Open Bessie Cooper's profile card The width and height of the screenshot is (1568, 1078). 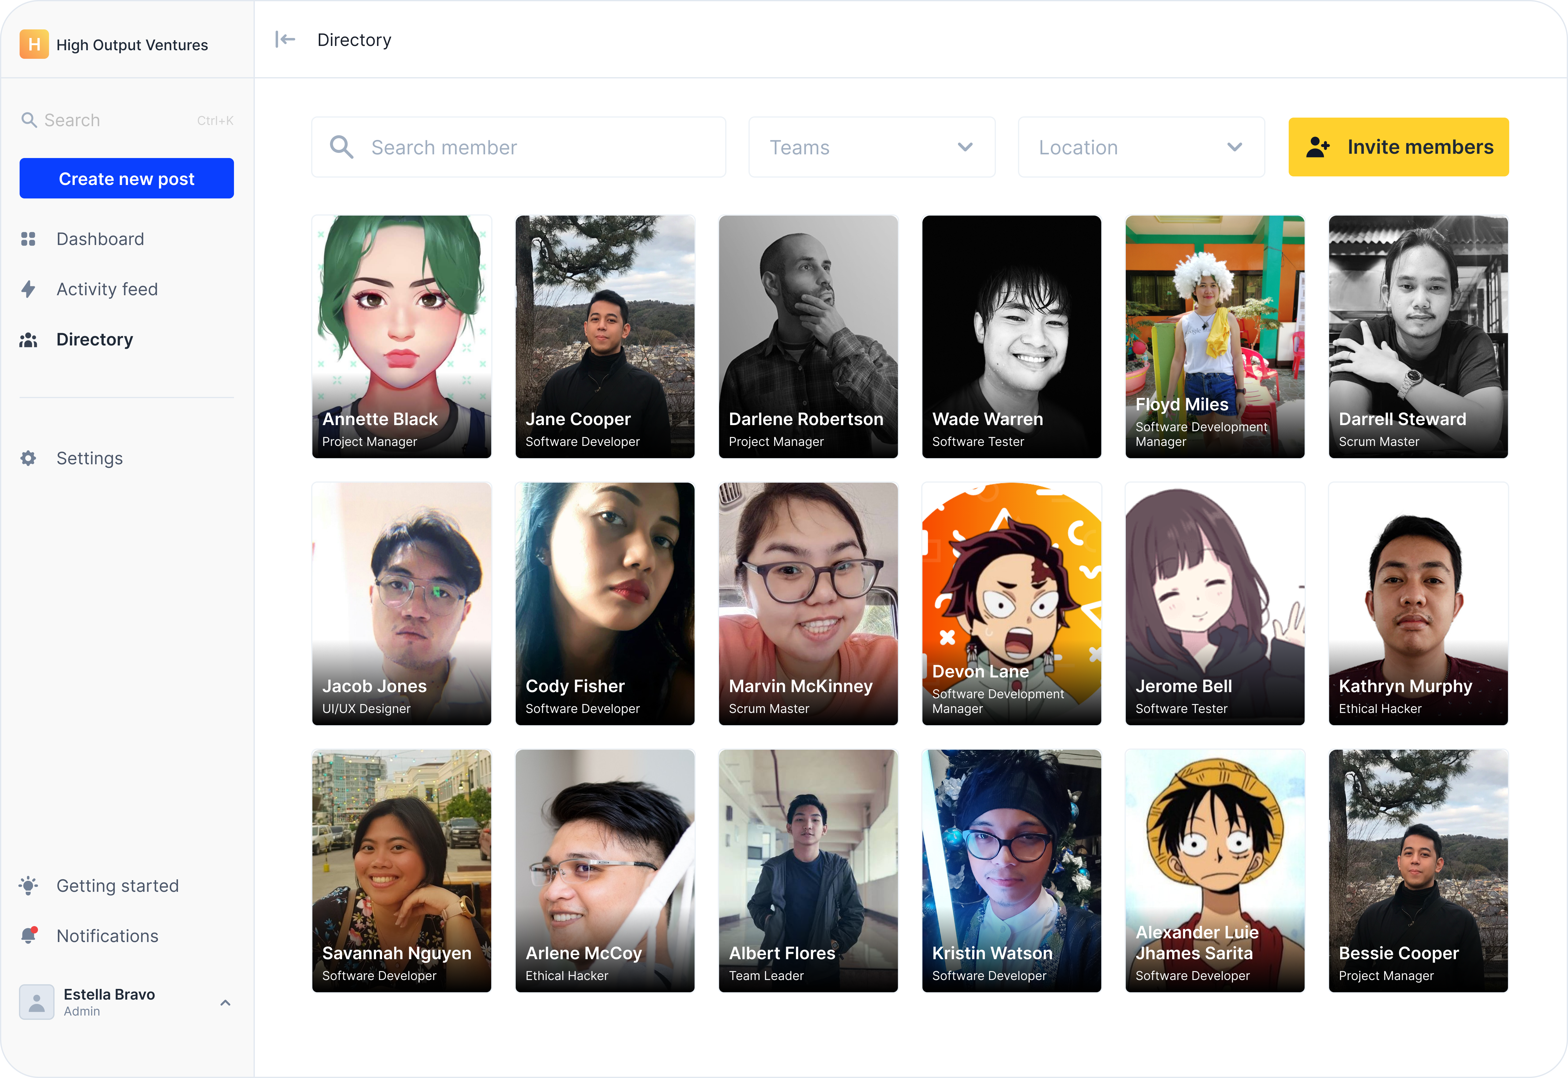(x=1418, y=871)
